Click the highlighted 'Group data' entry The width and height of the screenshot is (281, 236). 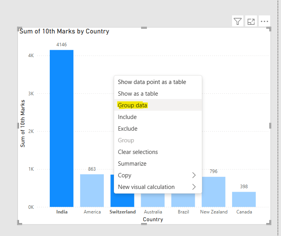133,105
